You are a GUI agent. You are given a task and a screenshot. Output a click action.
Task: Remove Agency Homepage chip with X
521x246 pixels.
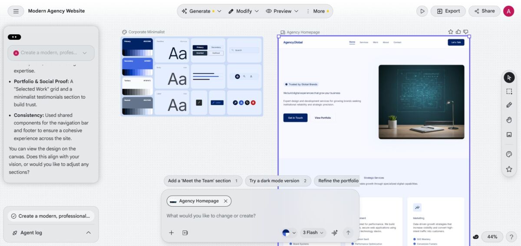point(225,201)
